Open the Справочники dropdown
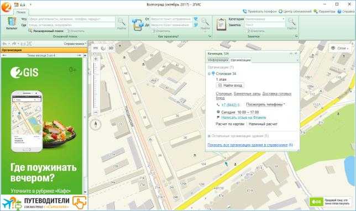 pyautogui.click(x=75, y=44)
